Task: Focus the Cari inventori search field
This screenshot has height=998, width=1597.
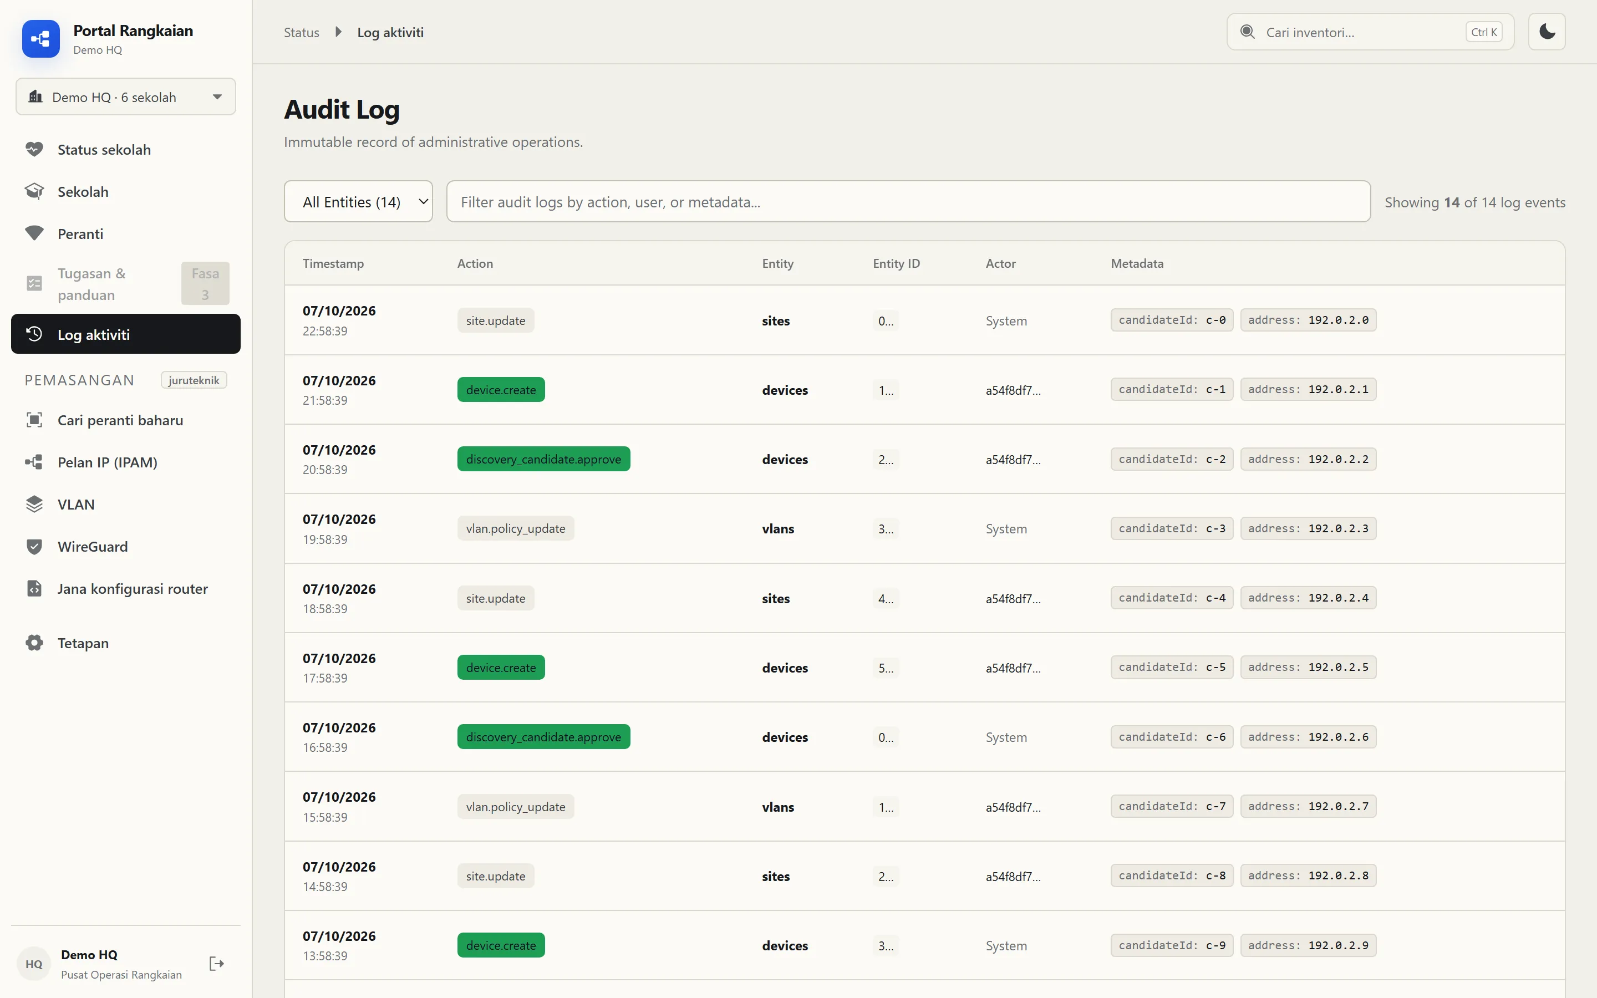Action: point(1370,32)
